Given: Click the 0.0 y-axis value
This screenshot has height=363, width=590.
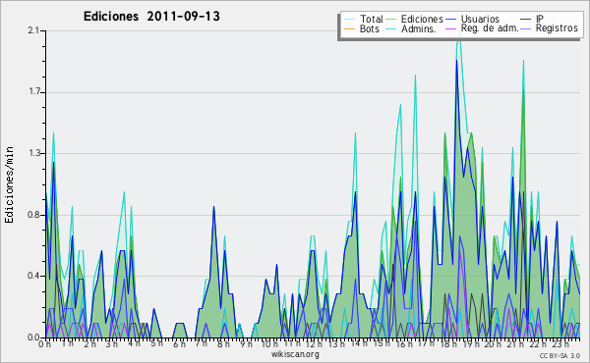Looking at the screenshot, I should (33, 337).
